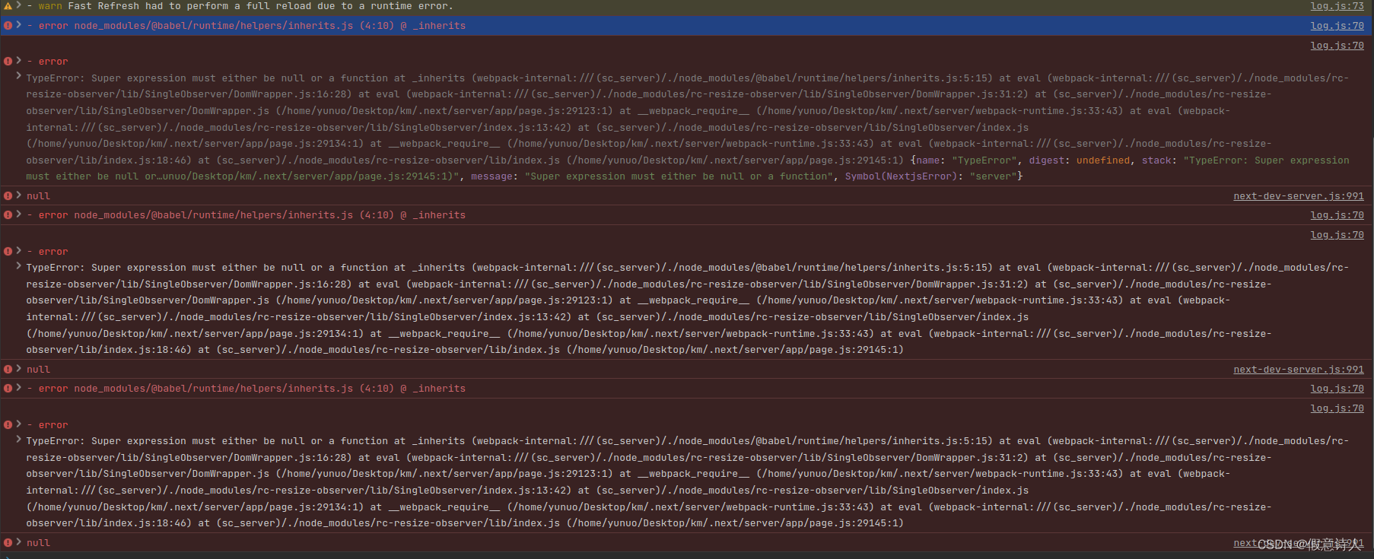Expand the highlighted inherits.js error row
Viewport: 1374px width, 559px height.
tap(19, 25)
